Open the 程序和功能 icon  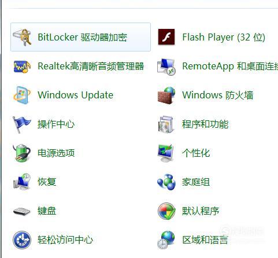coord(166,124)
